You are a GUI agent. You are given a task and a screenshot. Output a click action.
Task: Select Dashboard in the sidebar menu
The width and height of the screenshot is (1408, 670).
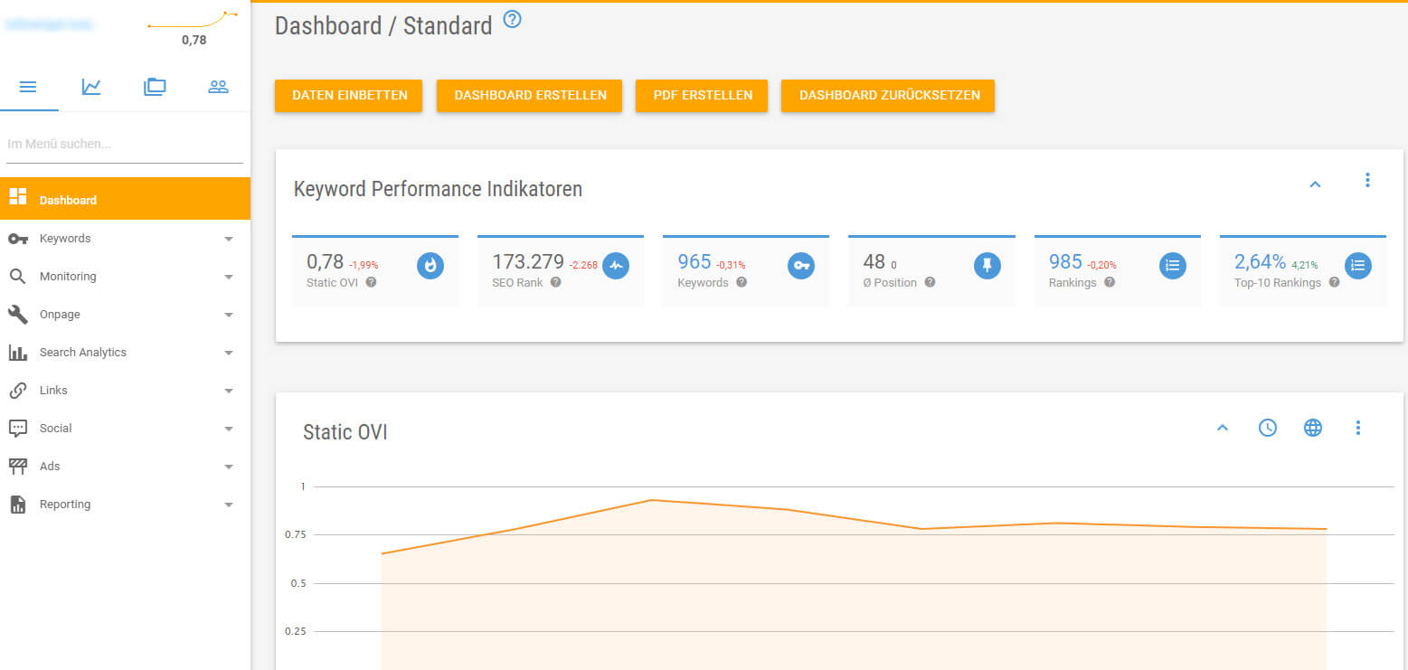point(68,200)
